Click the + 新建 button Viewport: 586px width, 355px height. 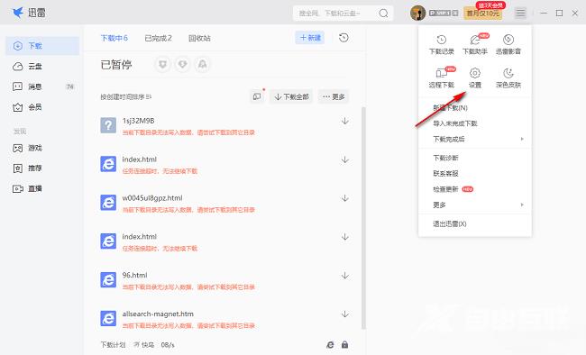coord(310,38)
